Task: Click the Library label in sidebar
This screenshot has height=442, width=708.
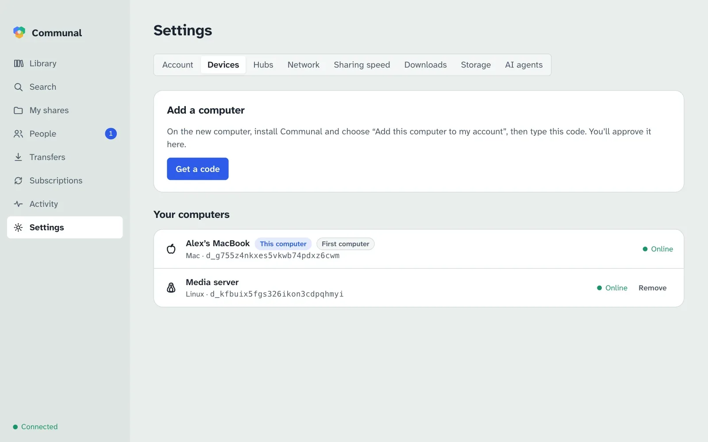Action: tap(43, 63)
